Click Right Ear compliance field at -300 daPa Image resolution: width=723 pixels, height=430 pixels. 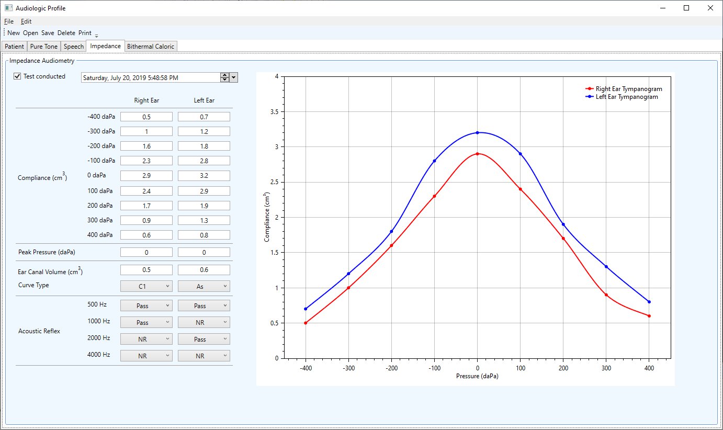point(146,131)
